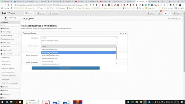Open List Accounts in sidebar
185x104 pixels.
tap(6, 61)
